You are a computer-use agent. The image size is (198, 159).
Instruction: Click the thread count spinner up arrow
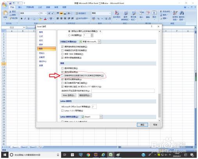pos(92,34)
